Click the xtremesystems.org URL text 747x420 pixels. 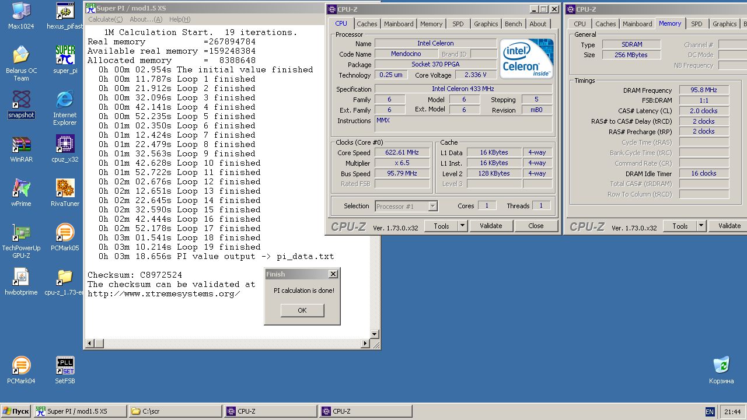pyautogui.click(x=163, y=293)
